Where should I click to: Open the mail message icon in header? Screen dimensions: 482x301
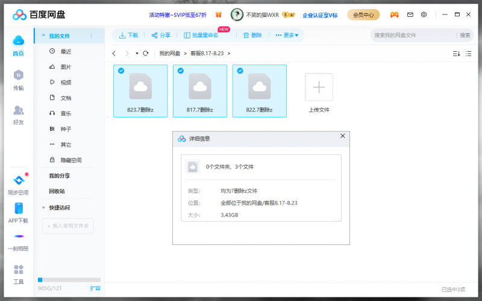[410, 14]
